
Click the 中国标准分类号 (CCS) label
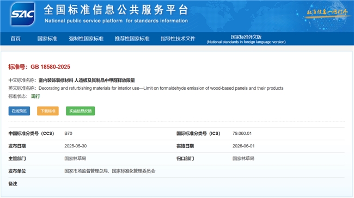[31, 133]
